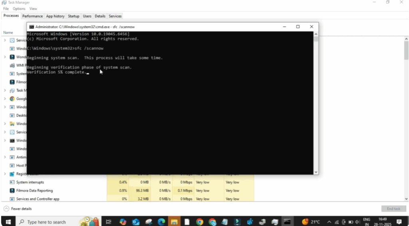Viewport: 409px width, 226px height.
Task: Click the weather widget showing 21°C
Action: click(x=311, y=222)
